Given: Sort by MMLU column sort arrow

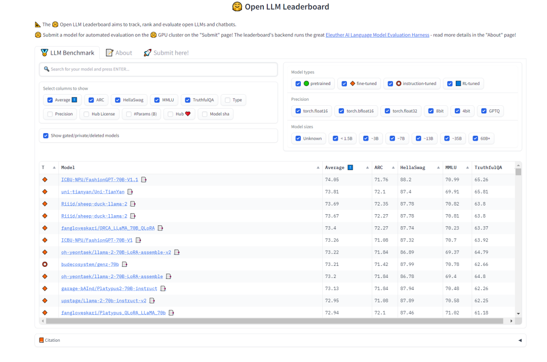Looking at the screenshot, I should [x=467, y=168].
